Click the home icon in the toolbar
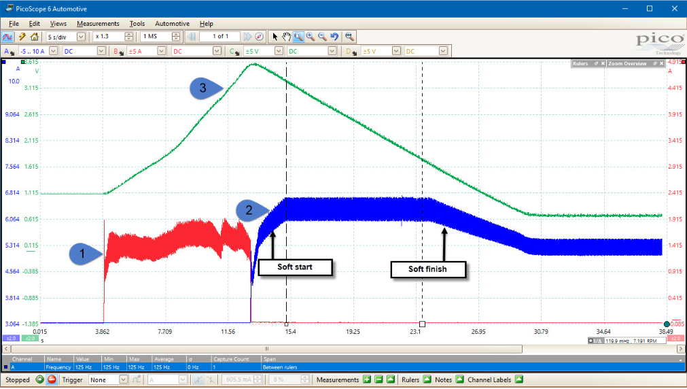Screen dimensions: 687x389 (x=34, y=37)
